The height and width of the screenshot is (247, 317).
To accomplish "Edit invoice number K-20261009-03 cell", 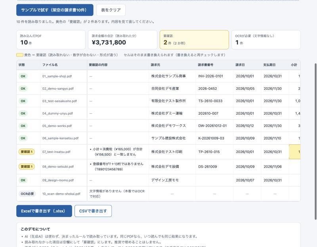I will click(214, 138).
